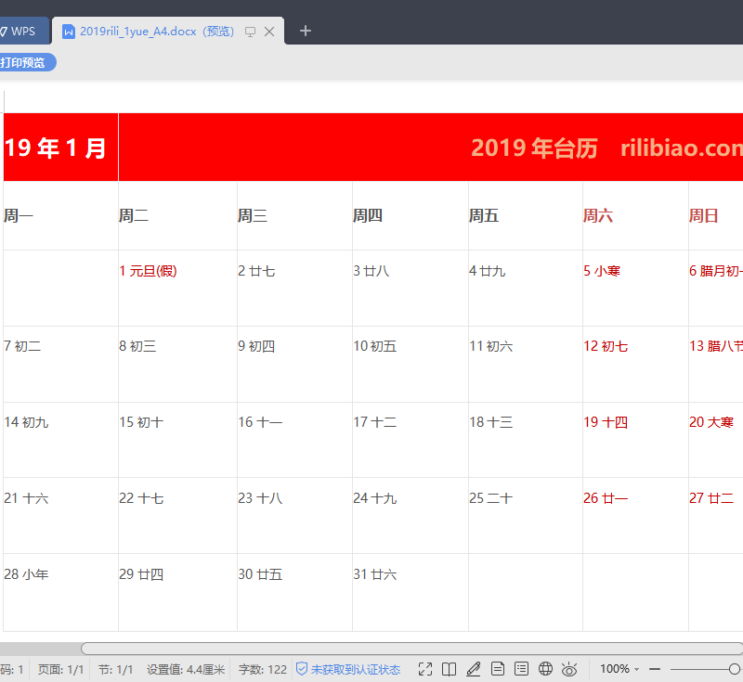
Task: Add a new tab with plus button
Action: point(306,32)
